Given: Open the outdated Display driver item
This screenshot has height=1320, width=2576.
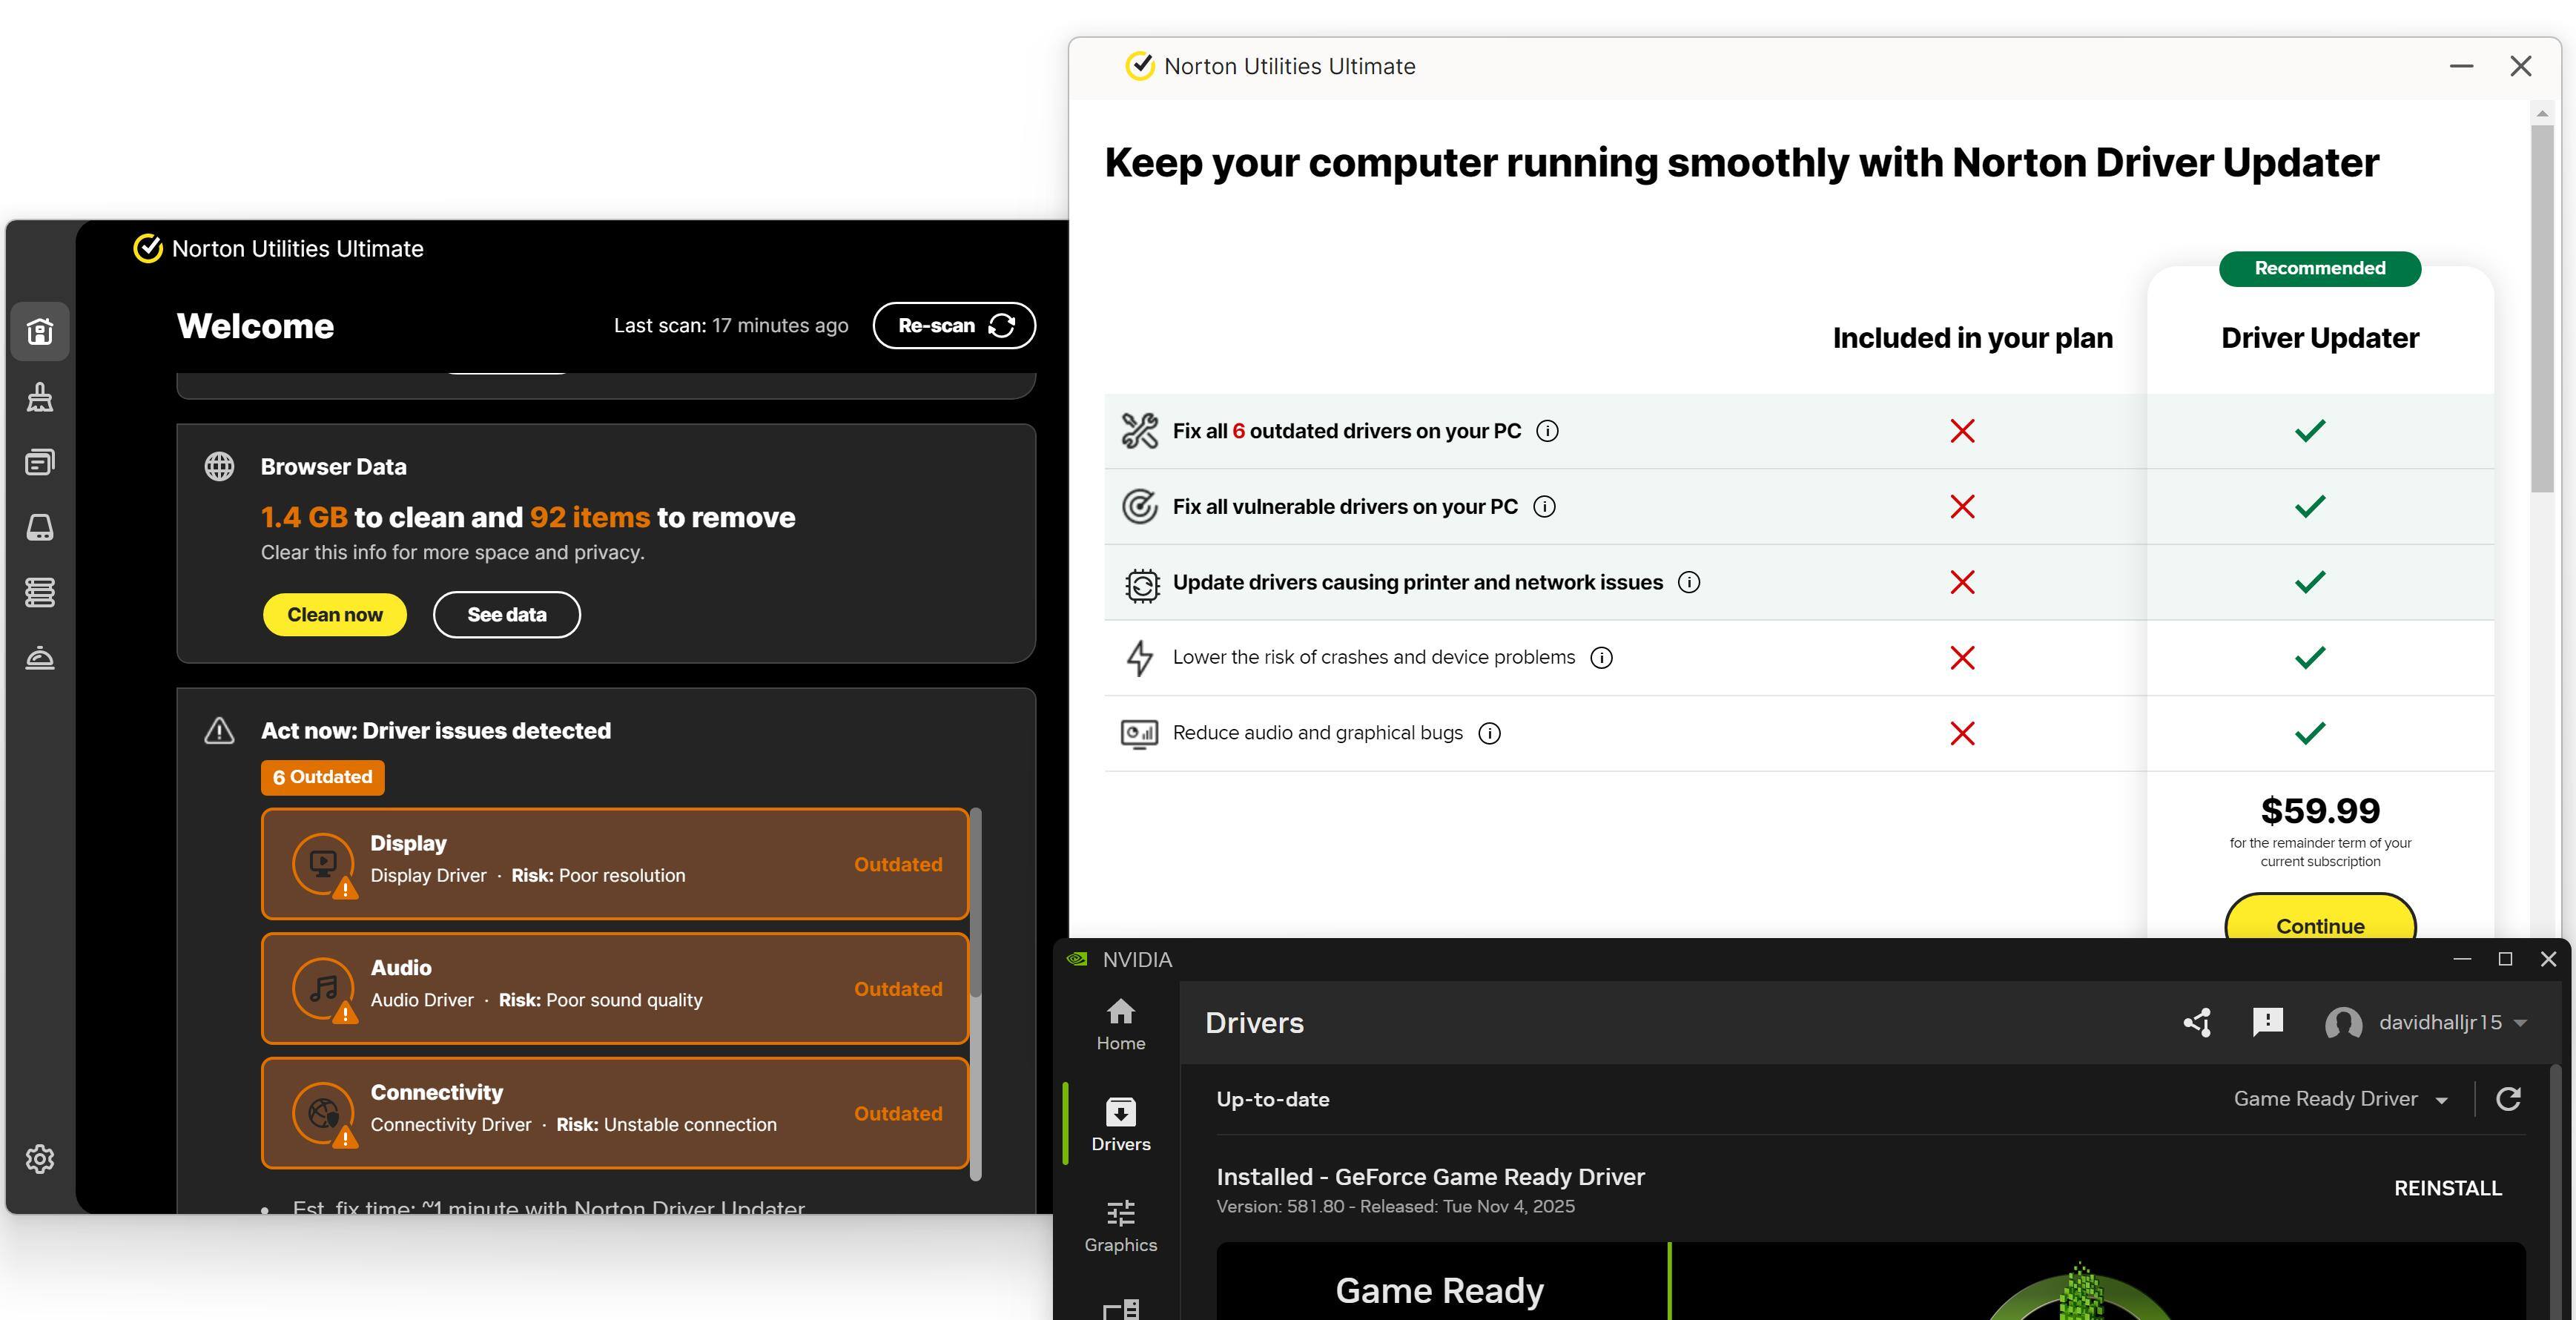Looking at the screenshot, I should (614, 863).
